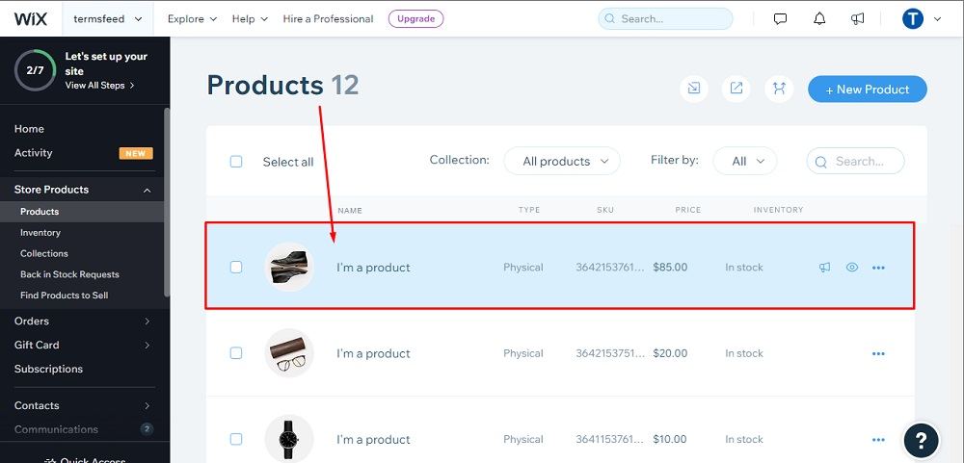
Task: Toggle visibility eye icon on $85.00 product
Action: [851, 268]
